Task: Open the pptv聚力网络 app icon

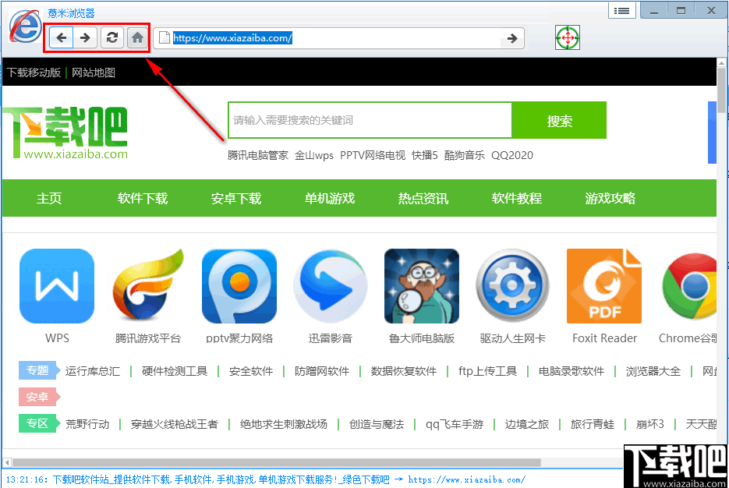Action: [239, 286]
